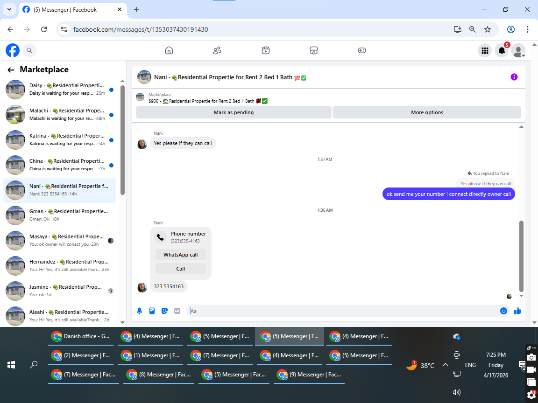Viewport: 538px width, 403px height.
Task: Click the voice clip microphone icon
Action: tap(139, 311)
